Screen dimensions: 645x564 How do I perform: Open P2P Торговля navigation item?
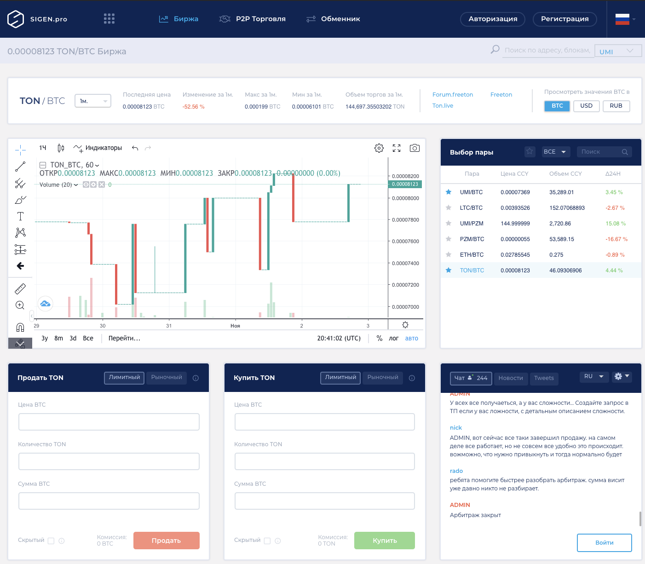click(252, 19)
